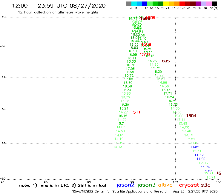Click the blue wave height value 11.62
Screen dimensions: 221x194
pos(199,155)
